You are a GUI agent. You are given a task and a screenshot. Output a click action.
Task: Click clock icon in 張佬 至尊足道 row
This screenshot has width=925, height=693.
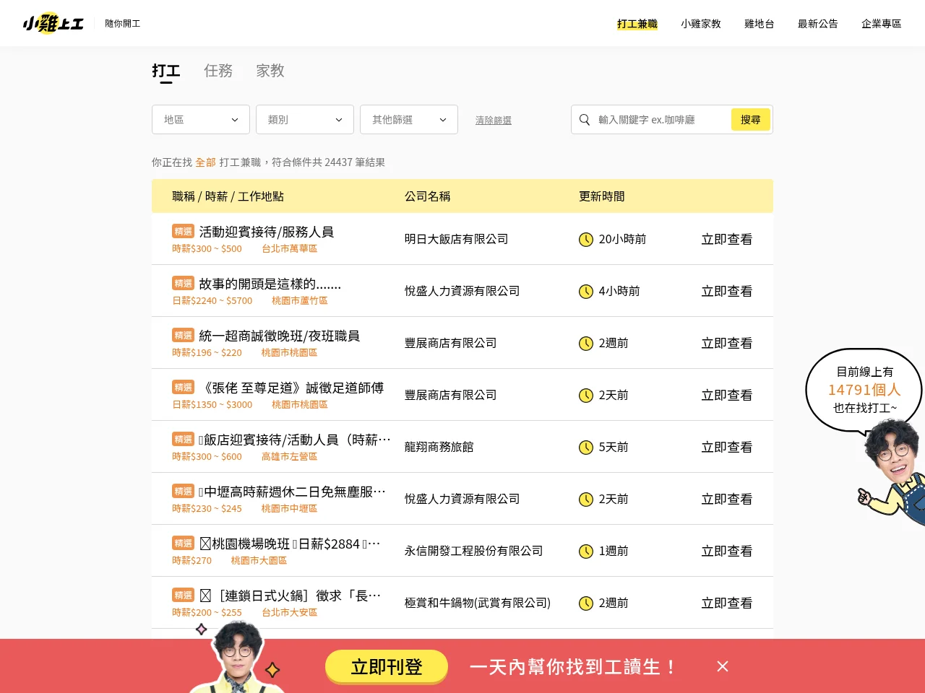tap(586, 395)
